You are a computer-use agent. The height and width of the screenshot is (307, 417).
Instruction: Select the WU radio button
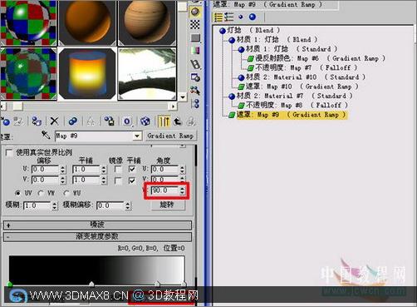[x=66, y=193]
